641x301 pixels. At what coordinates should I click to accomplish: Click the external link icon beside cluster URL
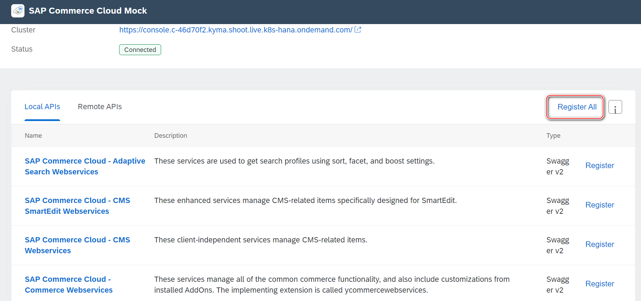point(358,30)
